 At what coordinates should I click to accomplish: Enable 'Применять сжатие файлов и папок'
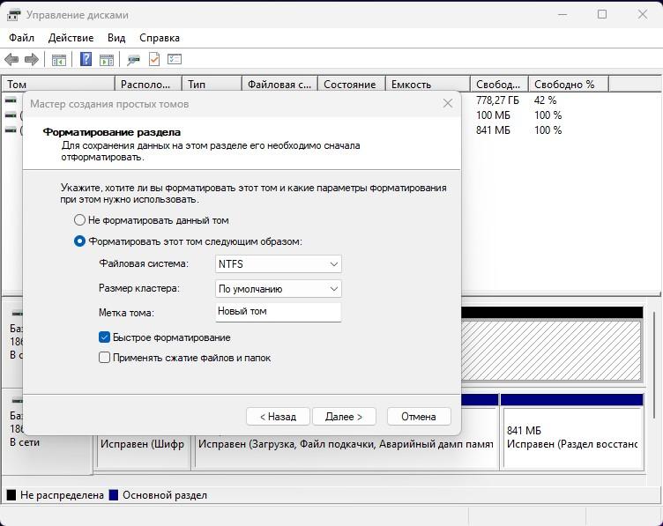pos(105,358)
